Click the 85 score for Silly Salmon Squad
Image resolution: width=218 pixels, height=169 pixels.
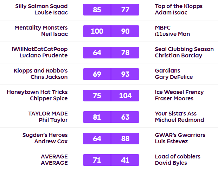click(97, 10)
